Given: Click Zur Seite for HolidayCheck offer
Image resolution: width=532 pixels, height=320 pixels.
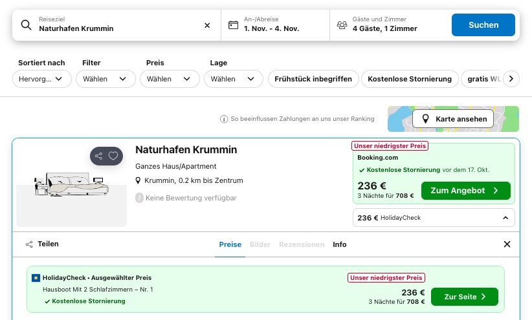Looking at the screenshot, I should click(465, 297).
